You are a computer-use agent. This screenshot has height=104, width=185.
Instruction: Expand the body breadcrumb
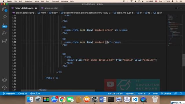point(53,13)
